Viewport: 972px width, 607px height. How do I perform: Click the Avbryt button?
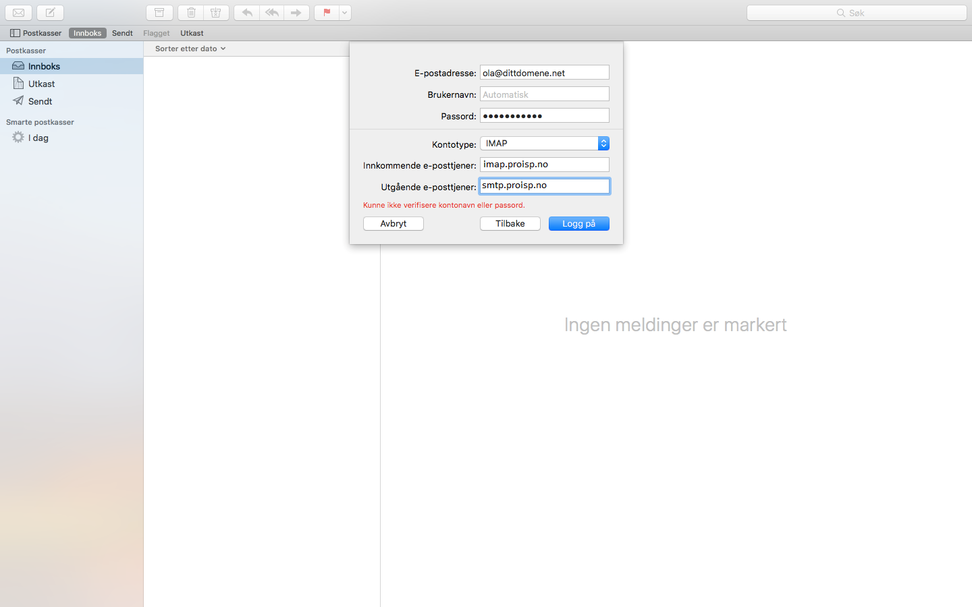[x=394, y=224]
